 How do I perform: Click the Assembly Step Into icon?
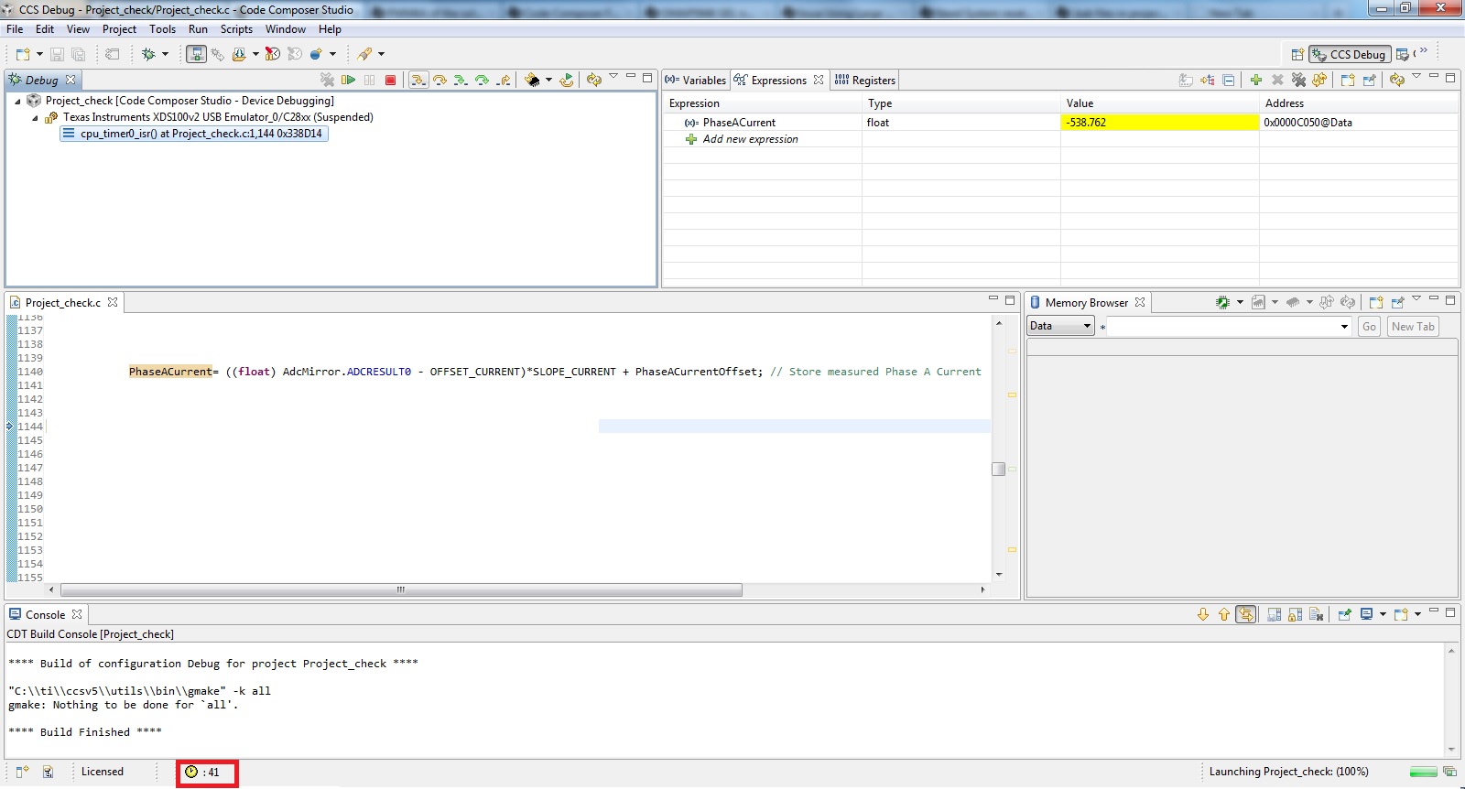(461, 81)
